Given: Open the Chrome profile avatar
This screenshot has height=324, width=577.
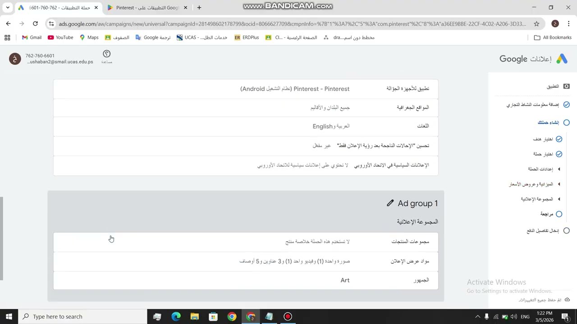Looking at the screenshot, I should [555, 24].
